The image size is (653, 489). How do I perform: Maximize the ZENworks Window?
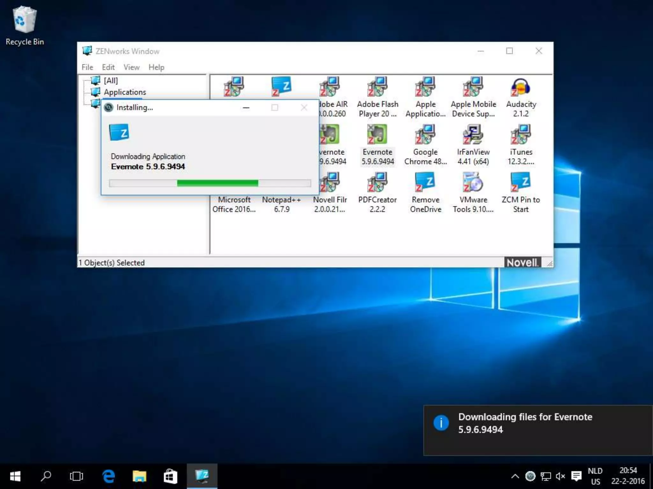510,51
